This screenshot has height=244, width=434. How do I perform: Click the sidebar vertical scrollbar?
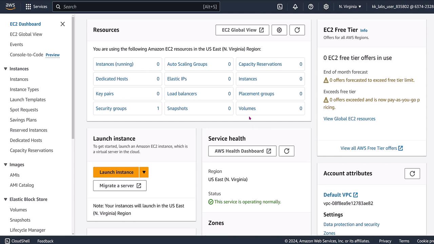pos(73,78)
